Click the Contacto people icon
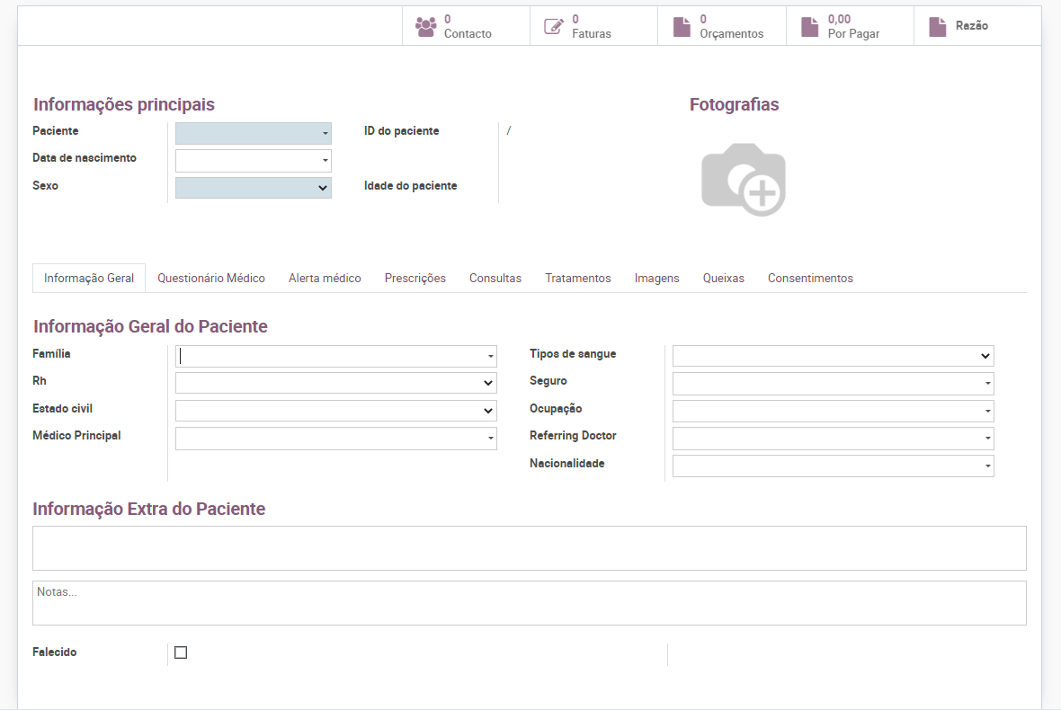Image resolution: width=1061 pixels, height=710 pixels. click(x=425, y=27)
